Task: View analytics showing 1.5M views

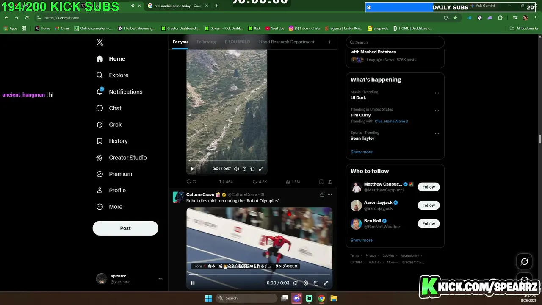Action: pos(293,182)
